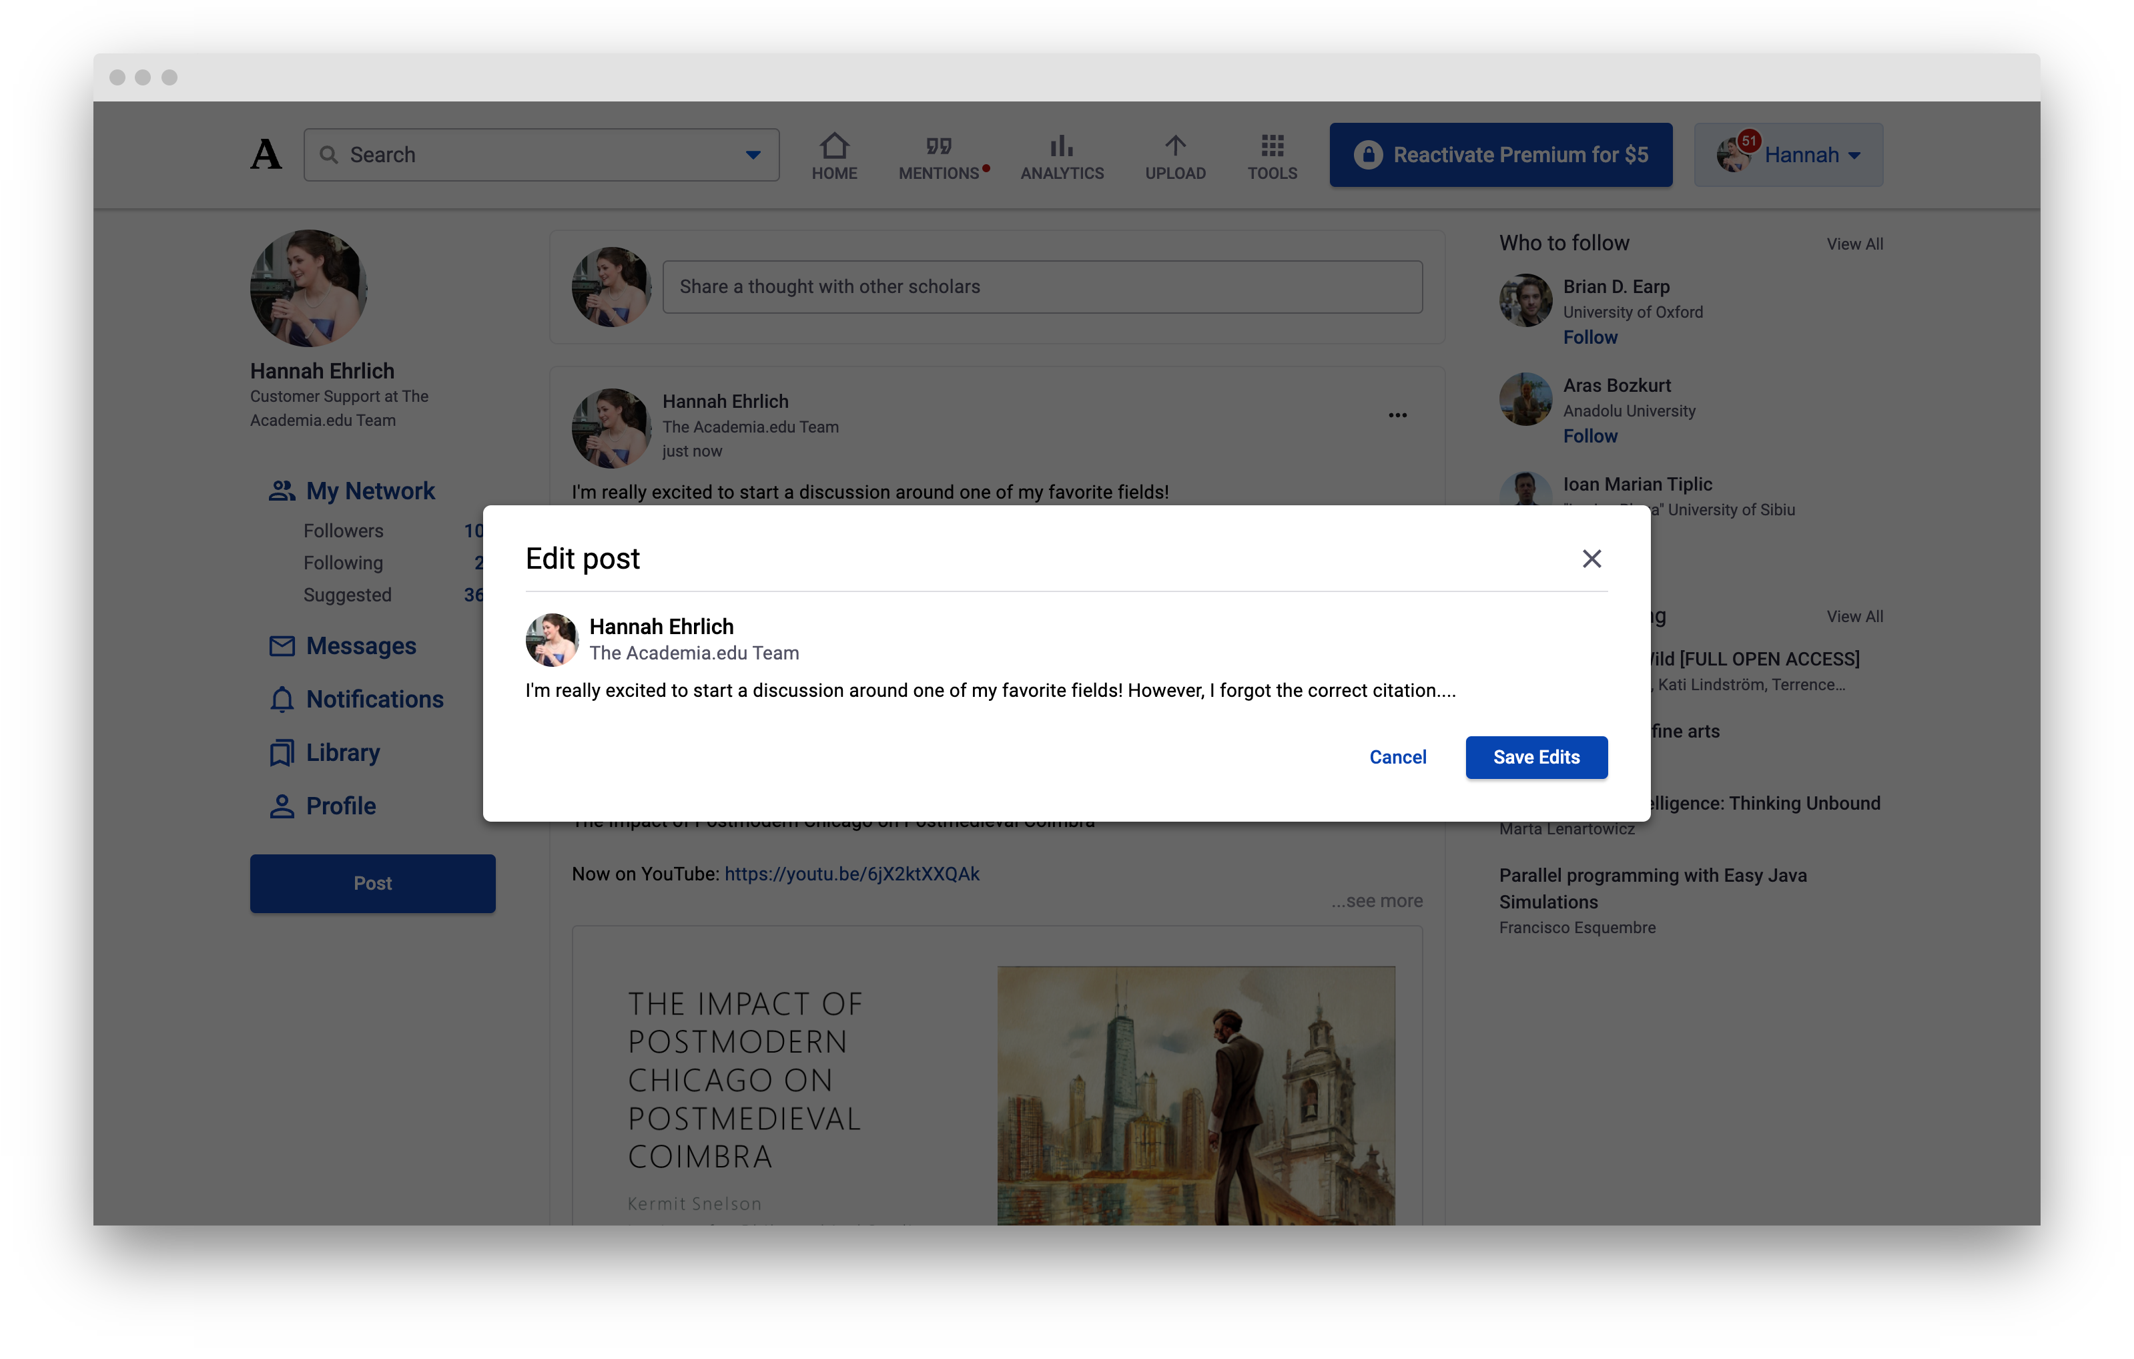2134x1359 pixels.
Task: Save Edits on the post
Action: (1536, 757)
